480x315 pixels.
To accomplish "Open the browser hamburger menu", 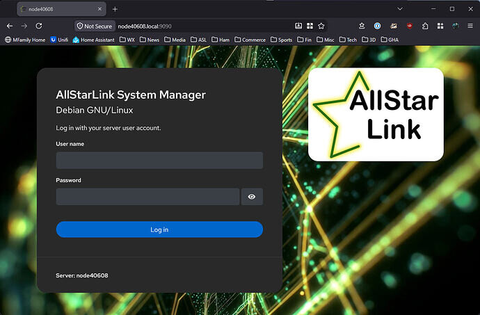I will tap(470, 26).
